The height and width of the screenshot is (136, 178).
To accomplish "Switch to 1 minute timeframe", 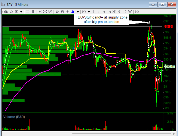I will coord(93,12).
